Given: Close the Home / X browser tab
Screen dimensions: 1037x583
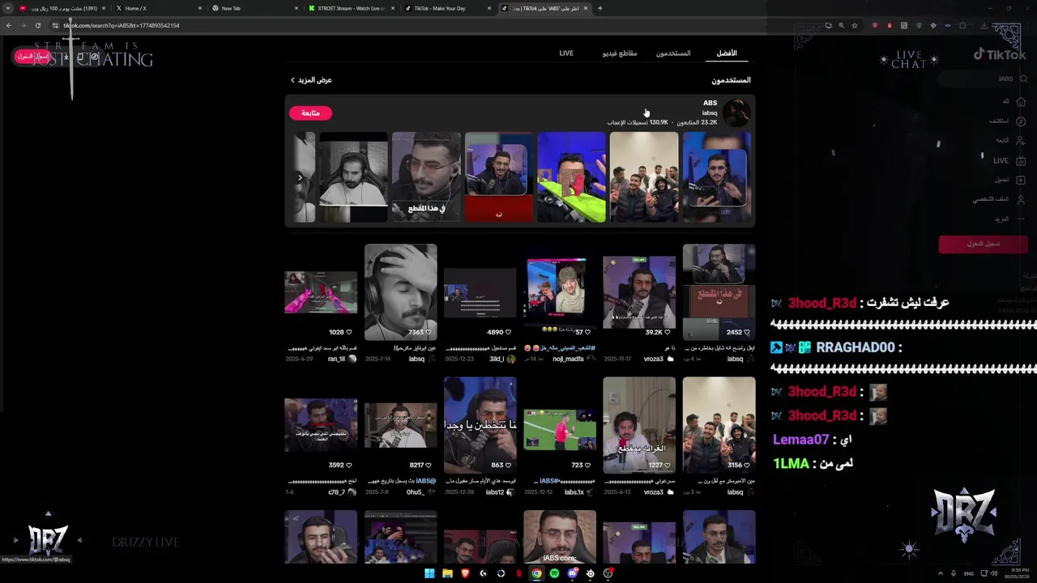Looking at the screenshot, I should [x=200, y=8].
